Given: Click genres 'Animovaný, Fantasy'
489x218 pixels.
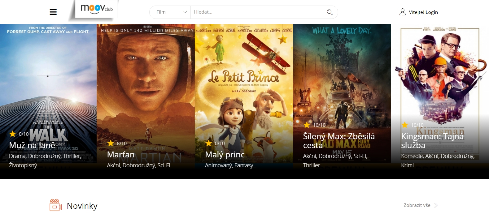Looking at the screenshot, I should click(229, 165).
